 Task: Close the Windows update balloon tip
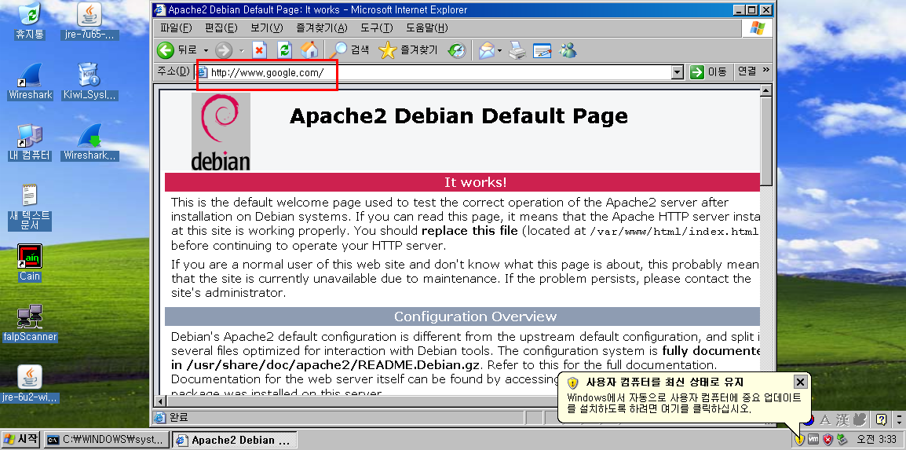coord(800,382)
